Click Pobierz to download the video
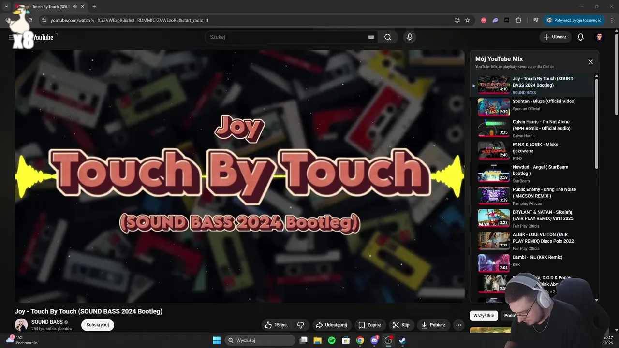The height and width of the screenshot is (348, 619). tap(433, 325)
